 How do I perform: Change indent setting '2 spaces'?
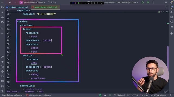point(144,95)
